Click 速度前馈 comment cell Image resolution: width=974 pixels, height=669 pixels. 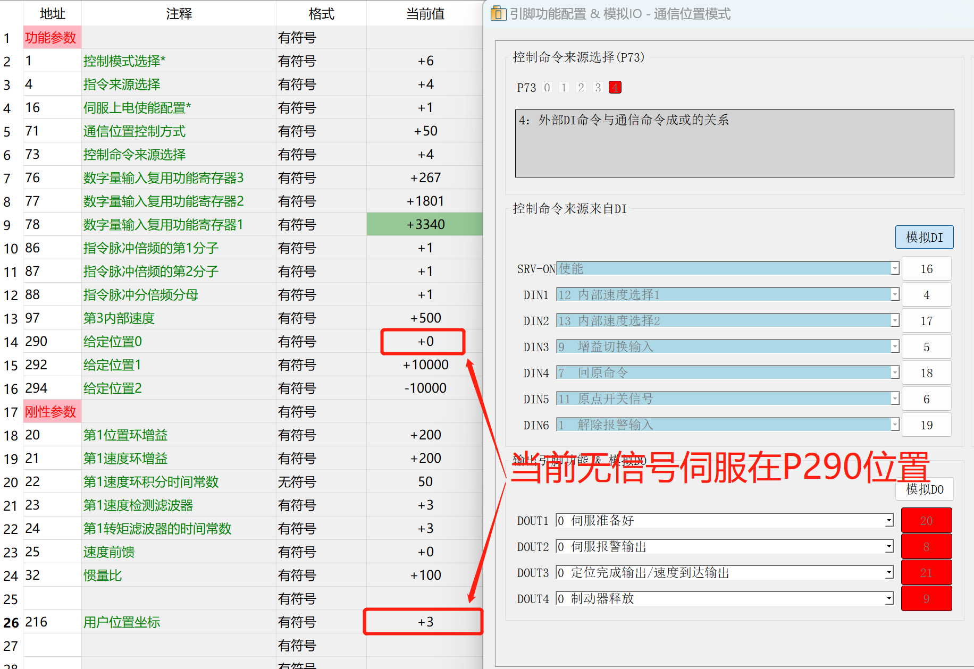pyautogui.click(x=179, y=552)
